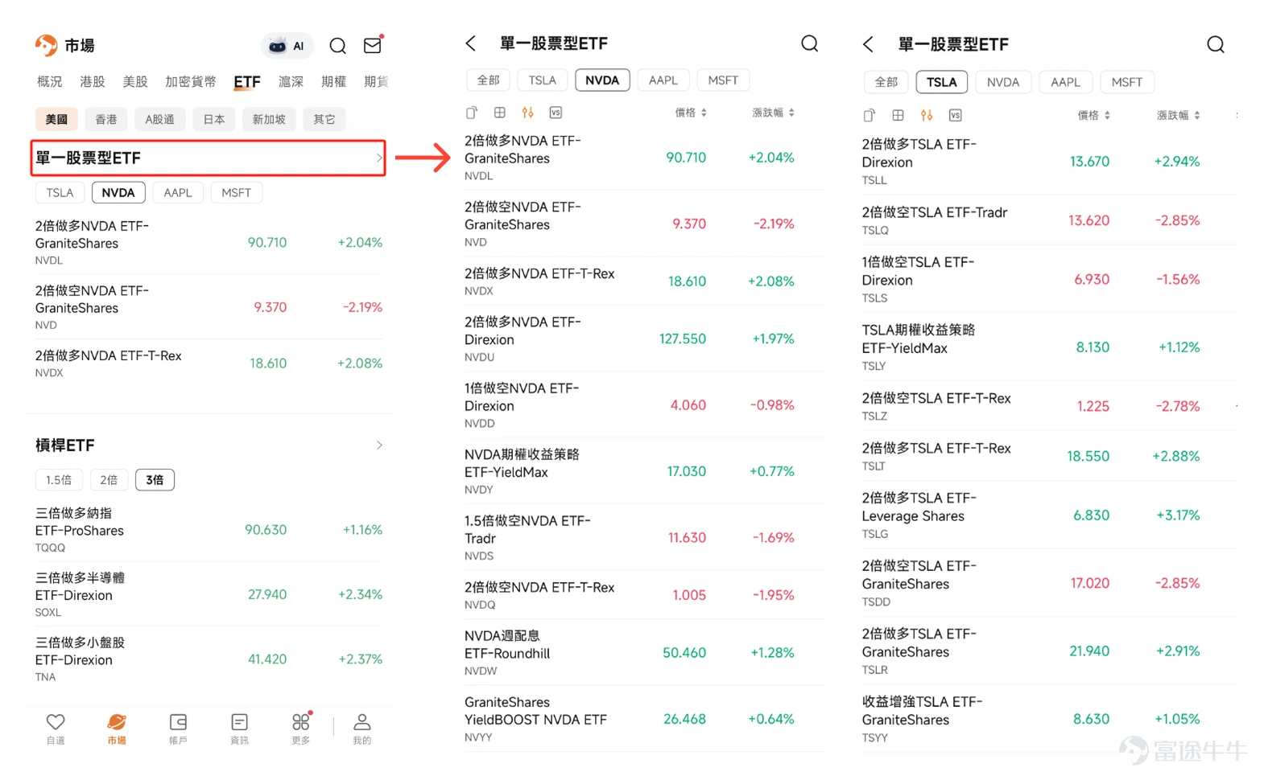This screenshot has width=1264, height=780.
Task: Open 三倍做多小盤股 ETF-Direxion TNA row
Action: pyautogui.click(x=209, y=659)
